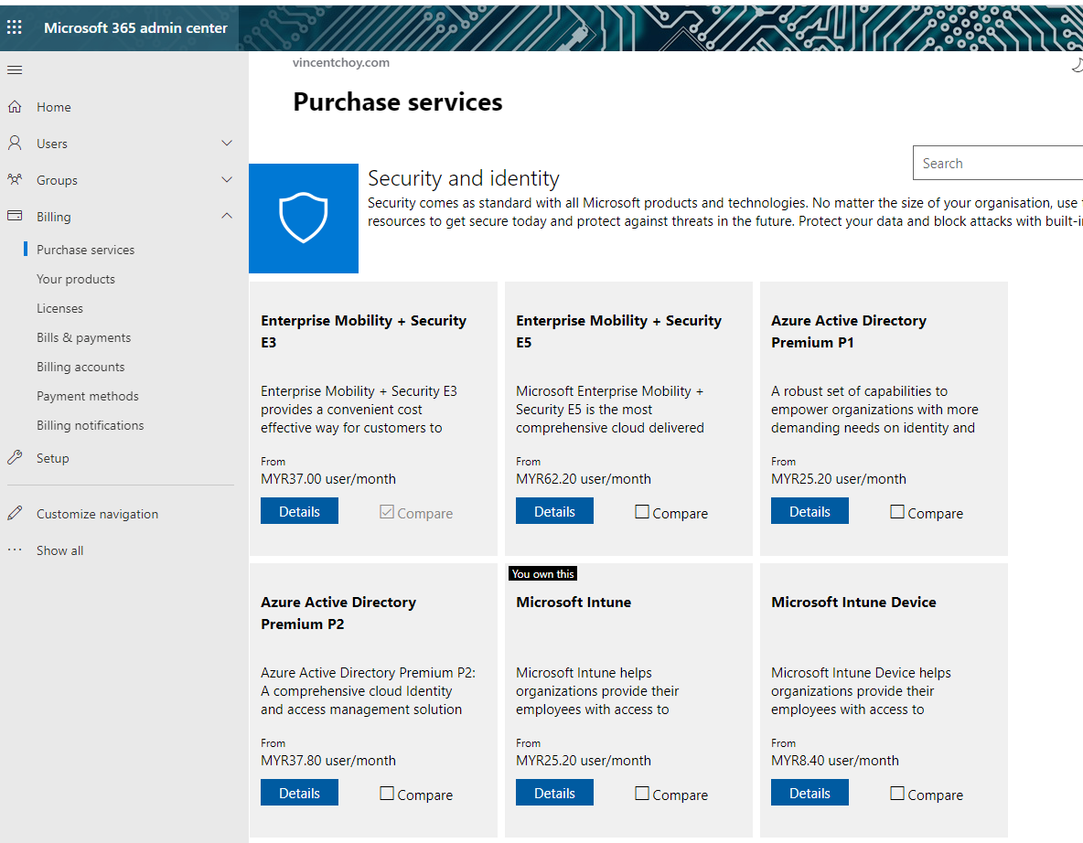Click the MYR37.00 user/month price
This screenshot has height=843, width=1083.
tap(328, 478)
